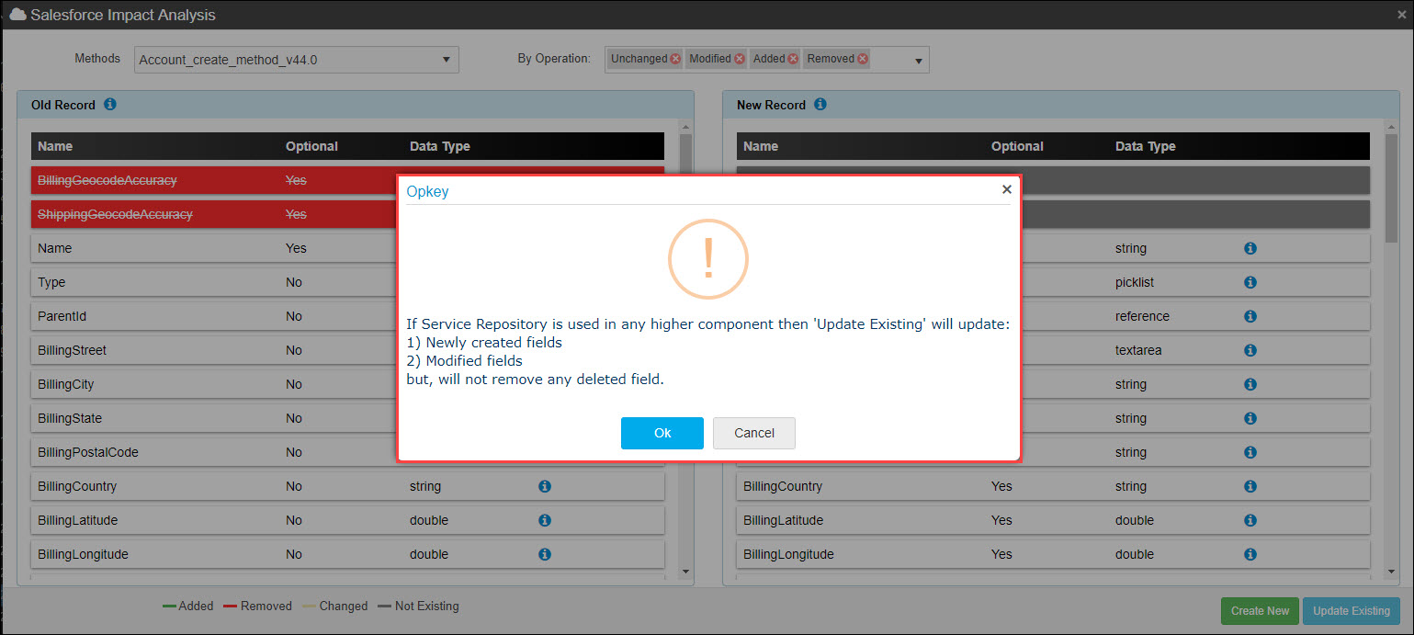Screen dimensions: 1414x635
Task: Click info icon in Old Record BillingLatitude row
Action: (x=544, y=520)
